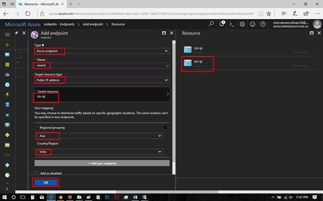Click the Add geo-mapping button

click(x=102, y=163)
